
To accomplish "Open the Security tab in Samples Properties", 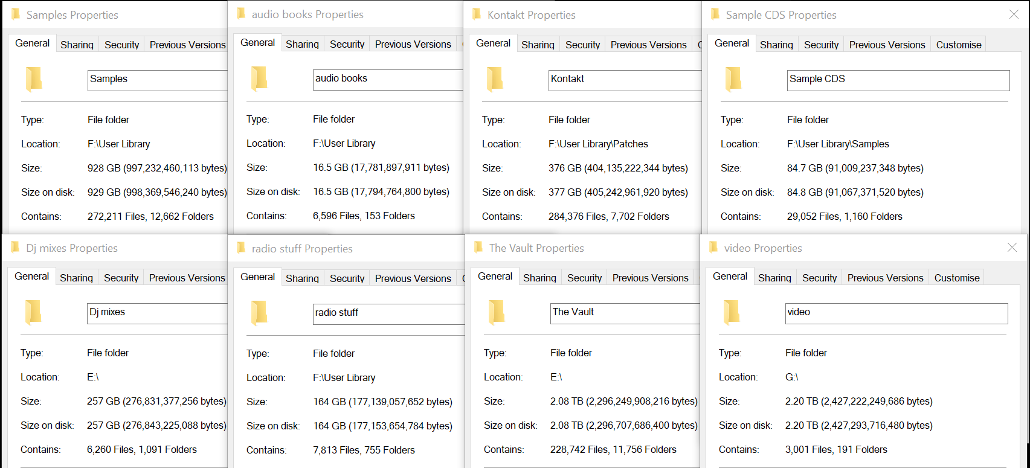I will coord(122,45).
